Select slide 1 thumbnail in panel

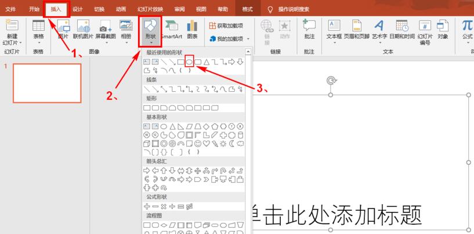(47, 83)
